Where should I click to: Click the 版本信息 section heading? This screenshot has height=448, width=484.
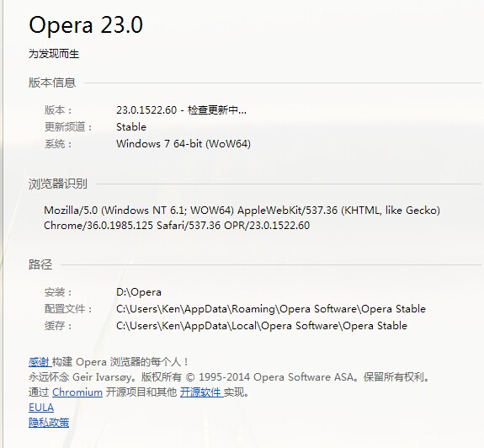(x=52, y=83)
